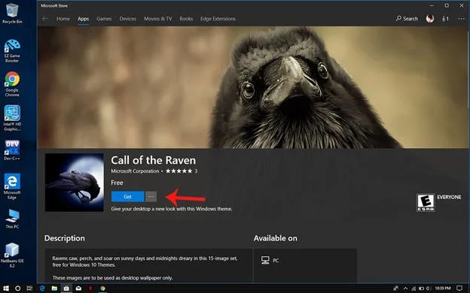Click 'Give your desktop a new look' text
Viewport: 470px width, 293px height.
(172, 209)
